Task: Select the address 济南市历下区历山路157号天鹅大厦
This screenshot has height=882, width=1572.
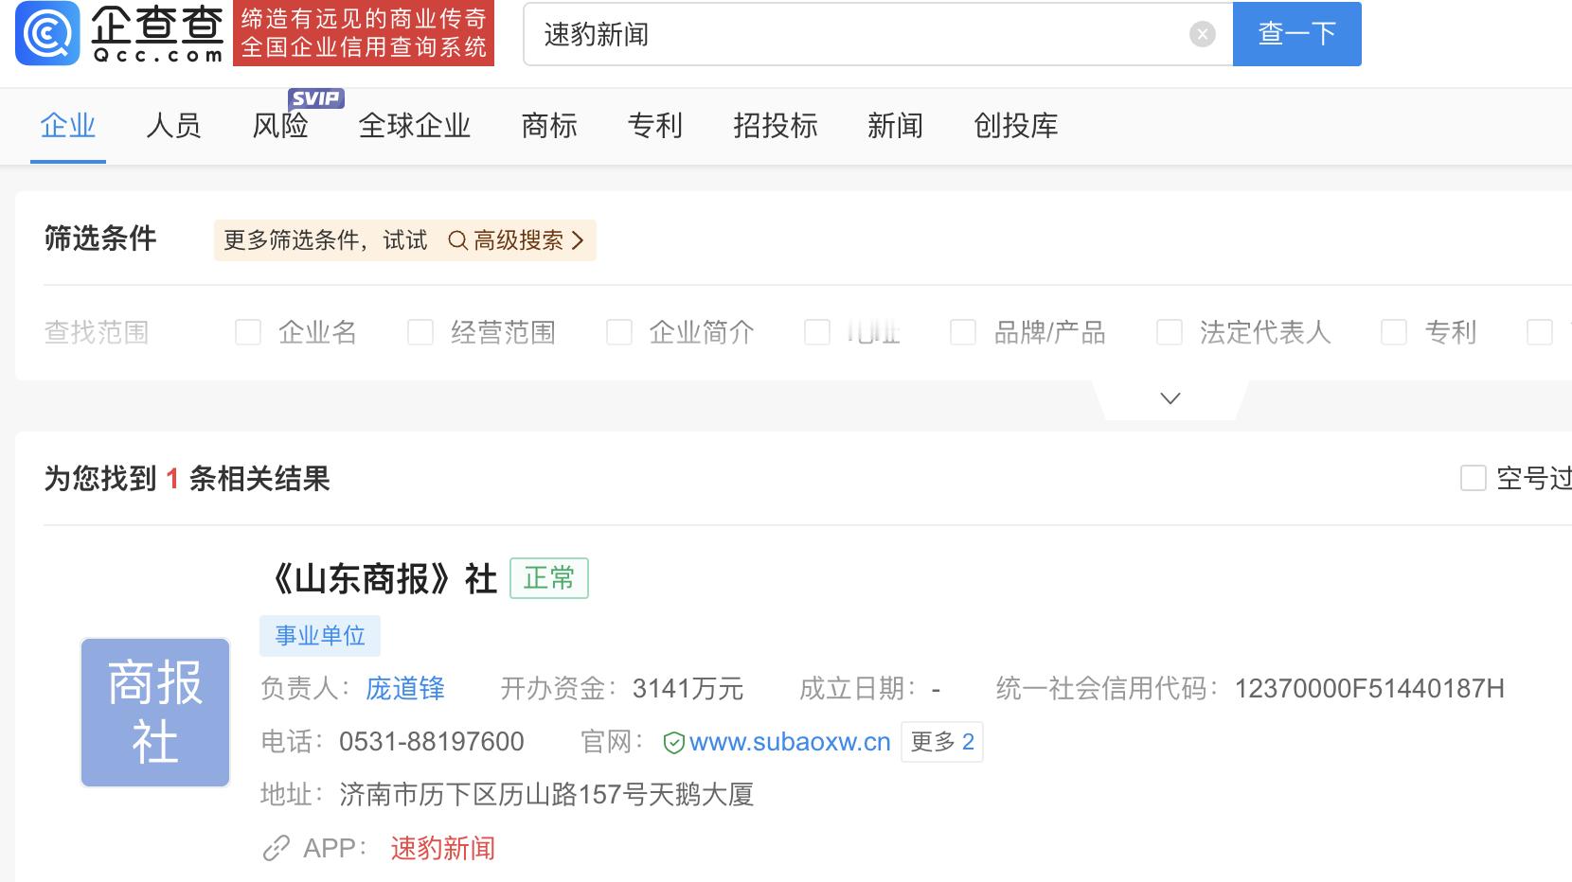Action: [x=546, y=795]
